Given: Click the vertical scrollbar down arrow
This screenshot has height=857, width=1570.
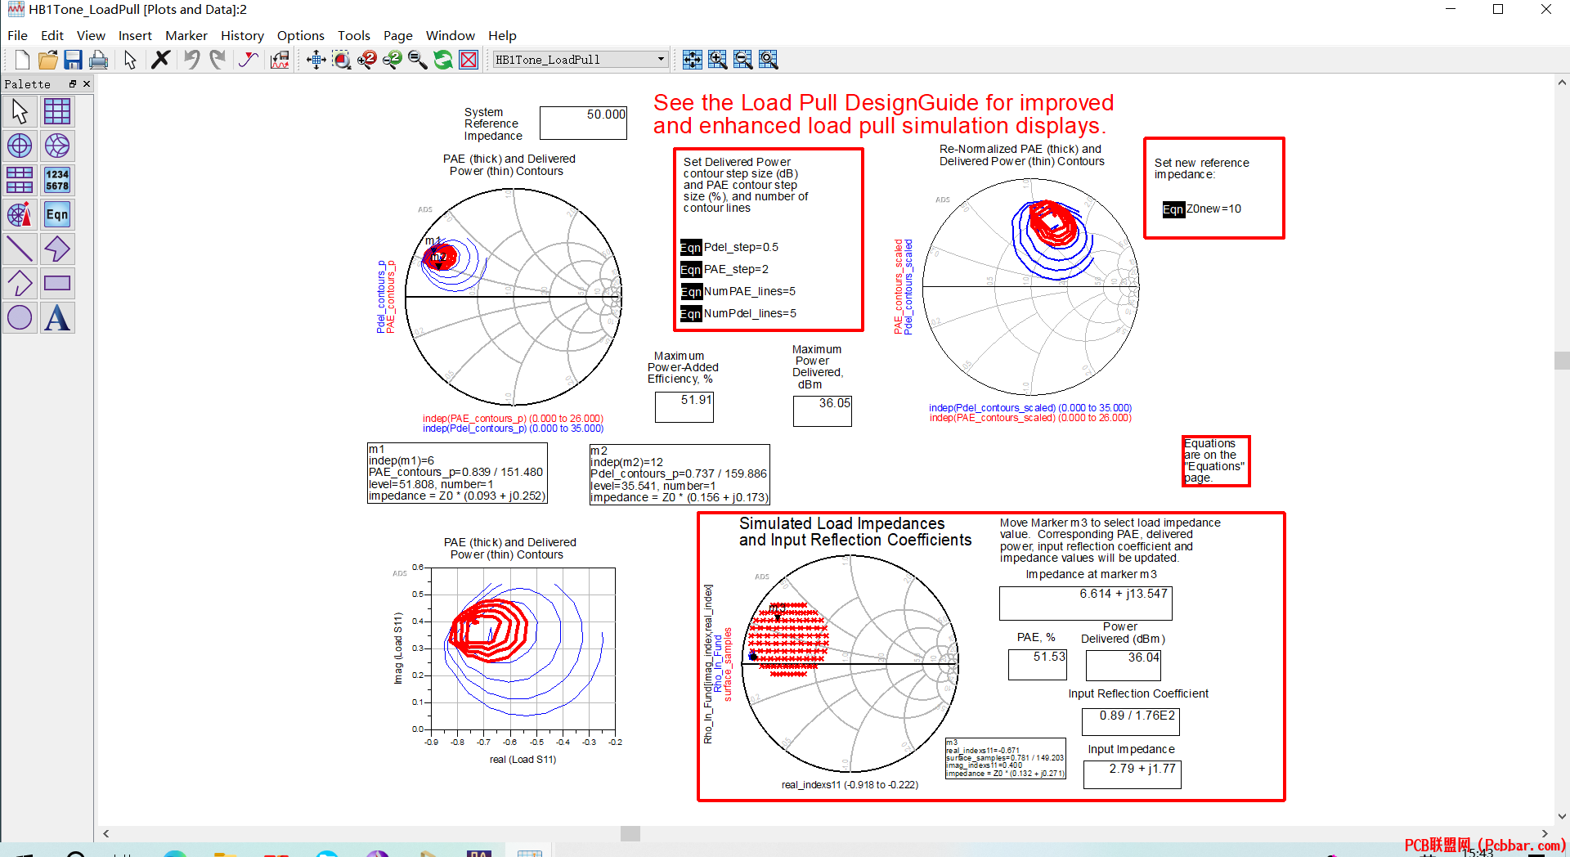Looking at the screenshot, I should click(1562, 816).
